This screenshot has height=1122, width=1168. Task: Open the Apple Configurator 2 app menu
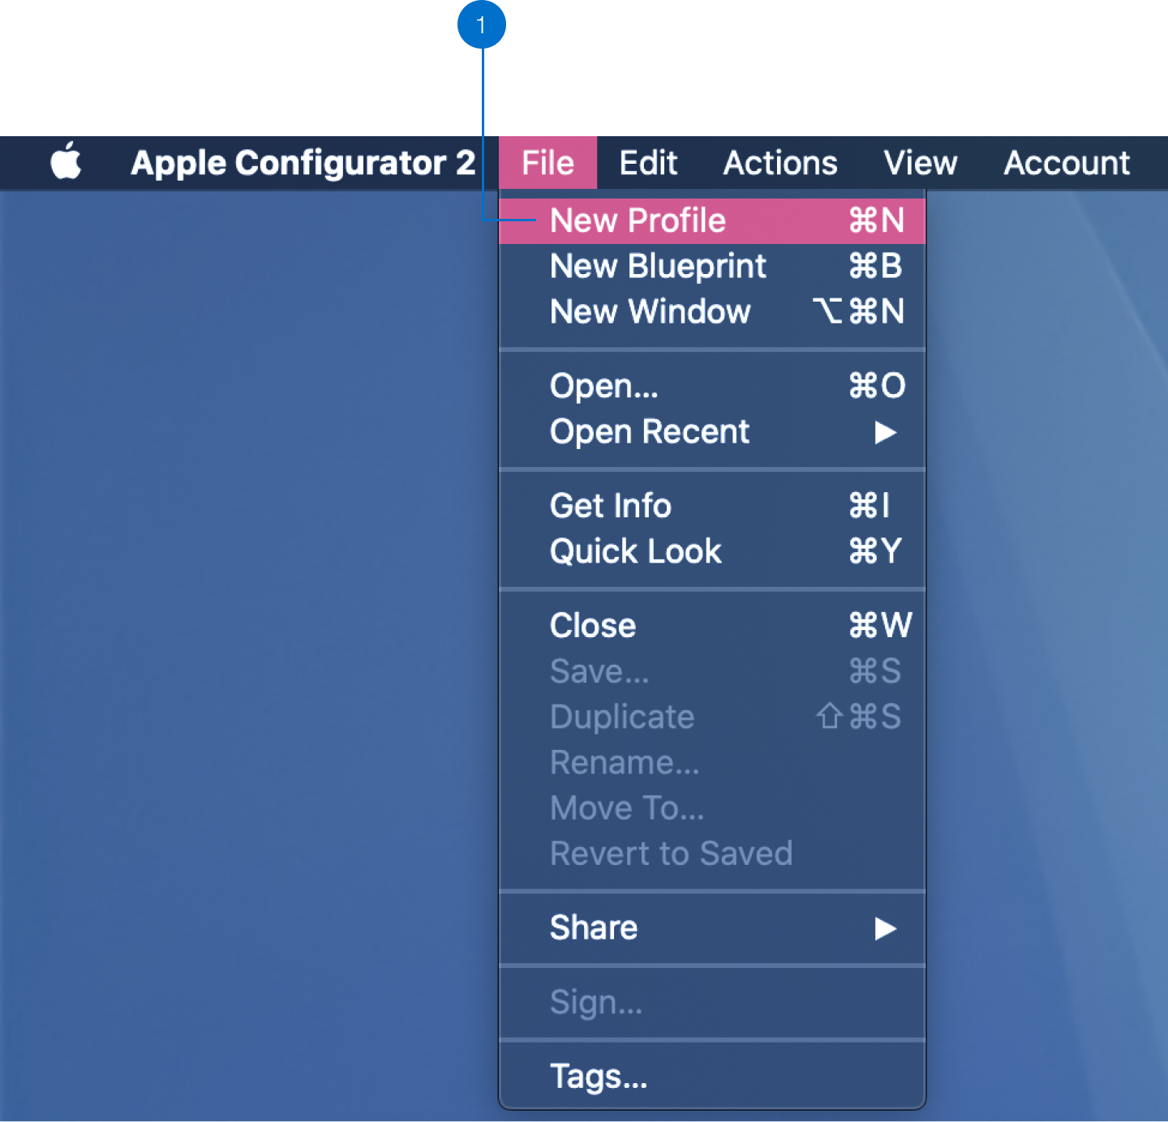(303, 163)
